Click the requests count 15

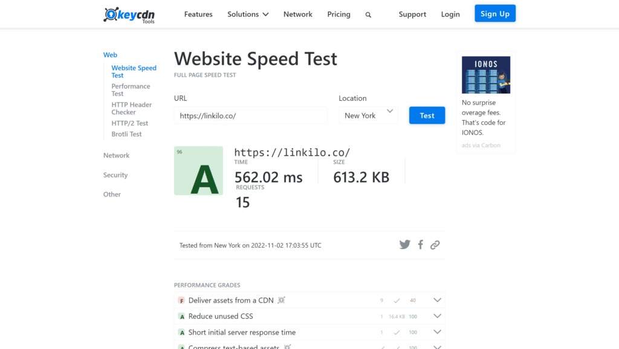[243, 203]
